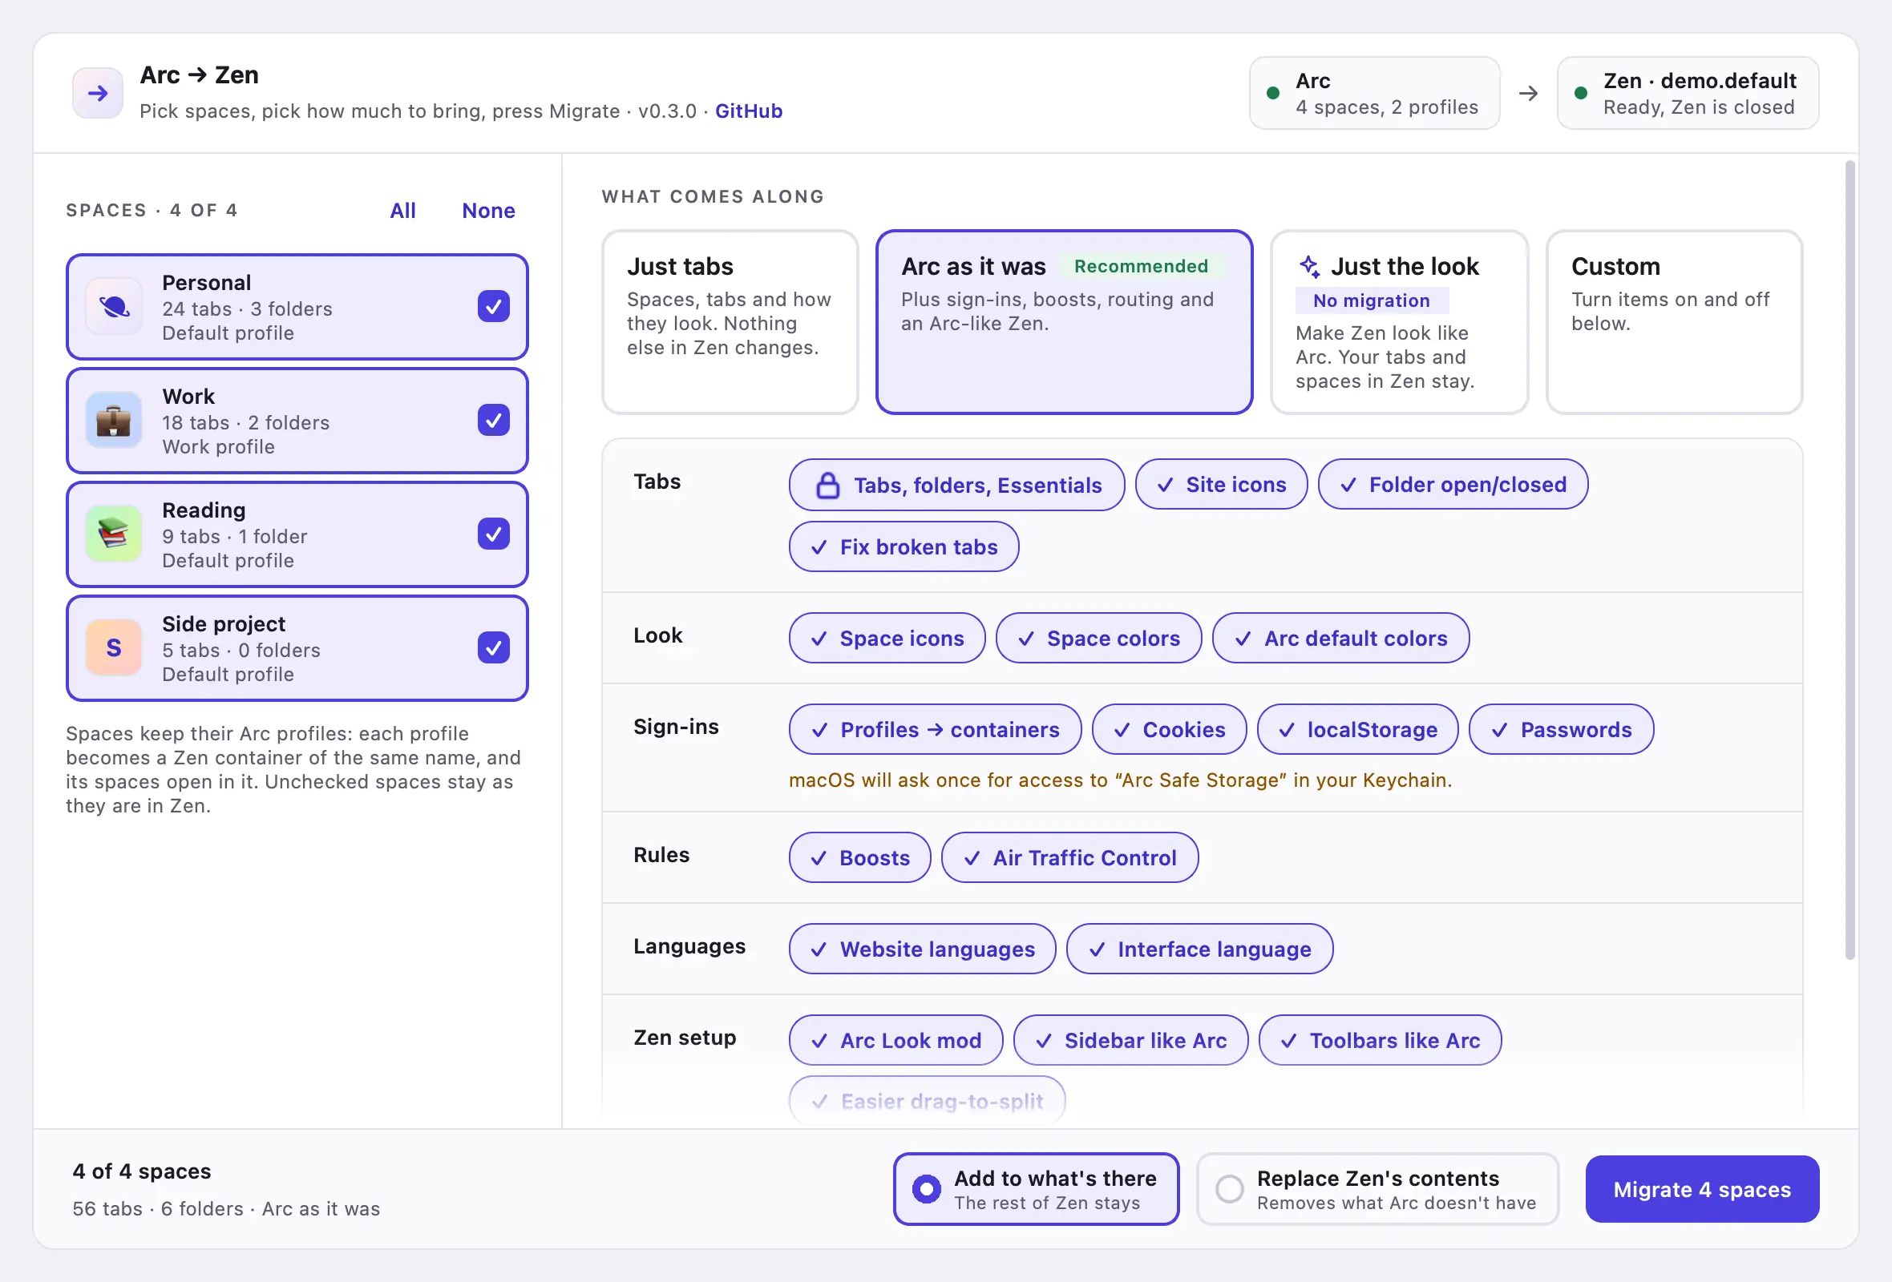Toggle Profiles → containers chip
The image size is (1892, 1282).
(936, 730)
